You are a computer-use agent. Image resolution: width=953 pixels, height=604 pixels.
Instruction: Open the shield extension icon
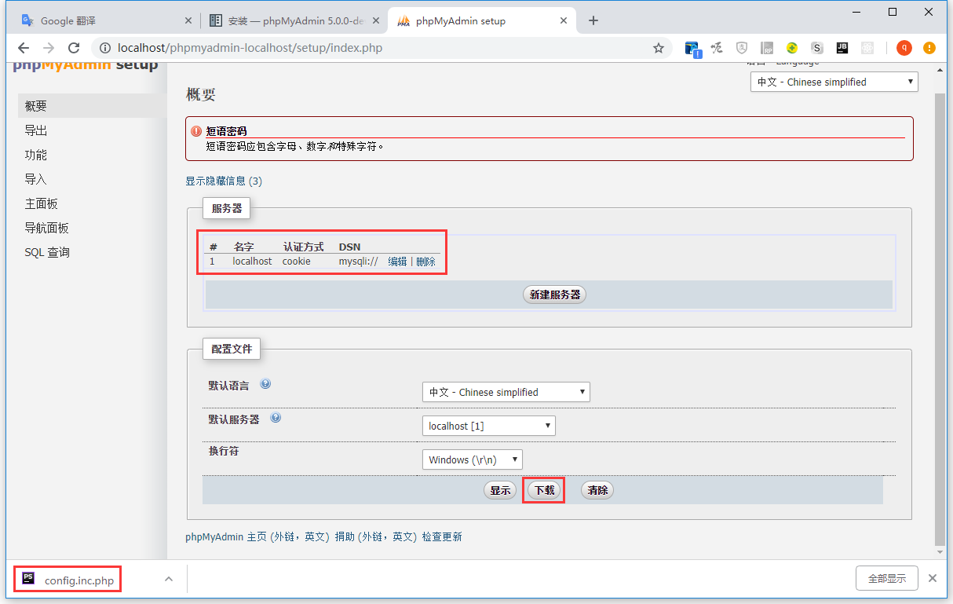point(742,48)
